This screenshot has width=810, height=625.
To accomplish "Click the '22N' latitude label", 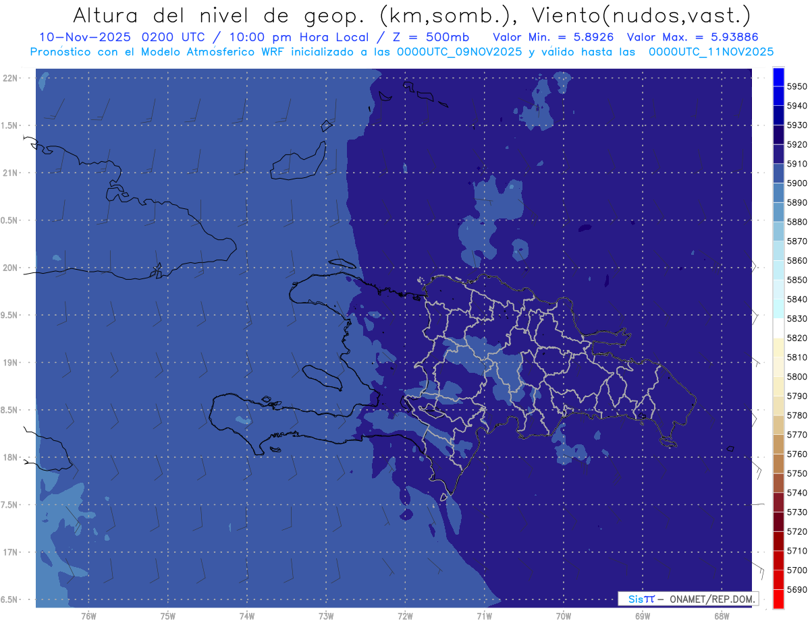I will (11, 78).
